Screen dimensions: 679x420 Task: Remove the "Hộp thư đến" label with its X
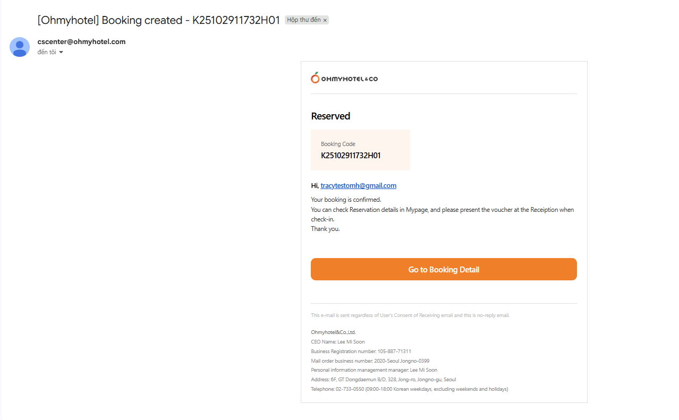coord(325,20)
